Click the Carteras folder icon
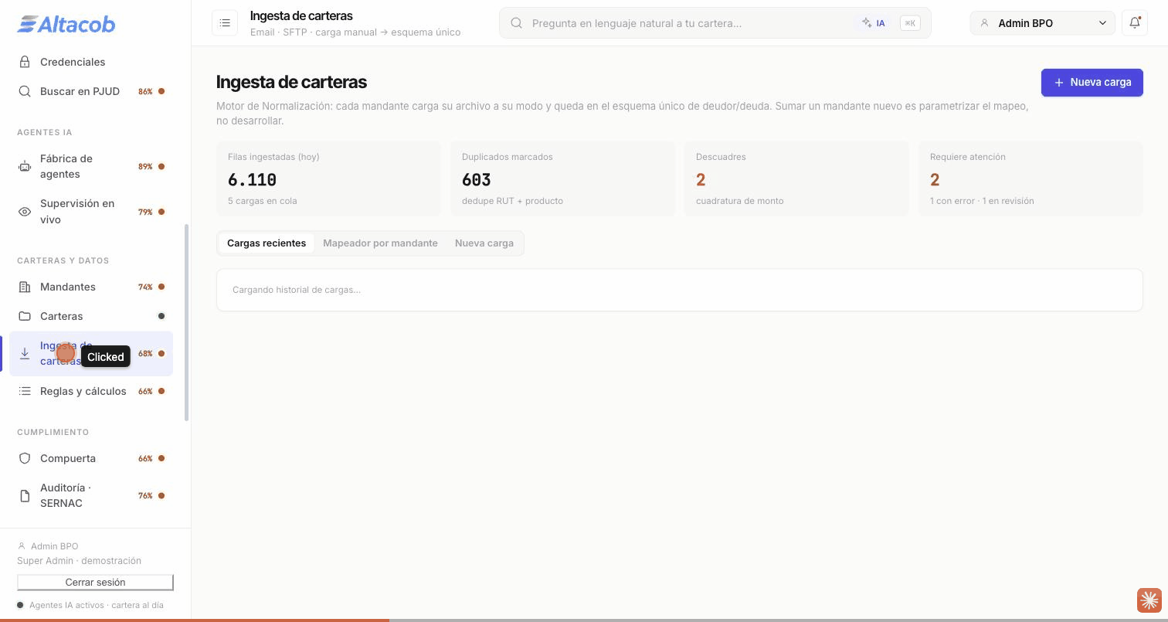Image resolution: width=1168 pixels, height=622 pixels. 25,316
